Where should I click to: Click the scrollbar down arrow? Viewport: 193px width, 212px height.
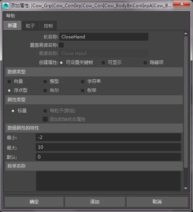(x=186, y=188)
